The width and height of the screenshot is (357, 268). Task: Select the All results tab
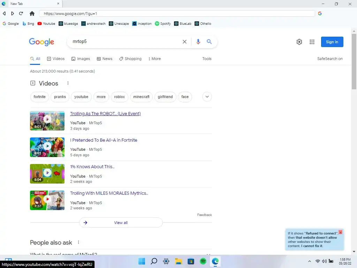(x=35, y=59)
